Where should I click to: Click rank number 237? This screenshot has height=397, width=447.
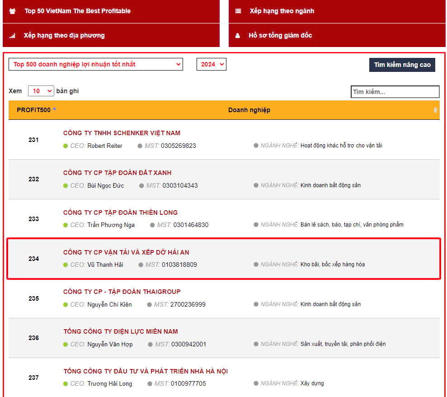pyautogui.click(x=33, y=378)
